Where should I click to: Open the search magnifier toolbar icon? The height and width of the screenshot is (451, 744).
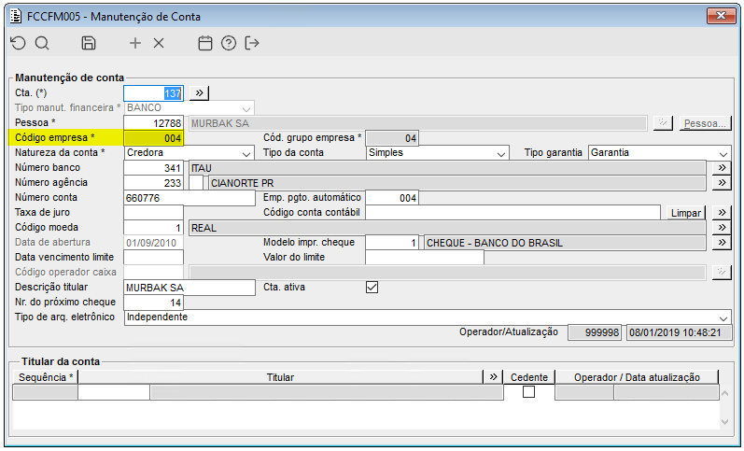click(x=42, y=43)
